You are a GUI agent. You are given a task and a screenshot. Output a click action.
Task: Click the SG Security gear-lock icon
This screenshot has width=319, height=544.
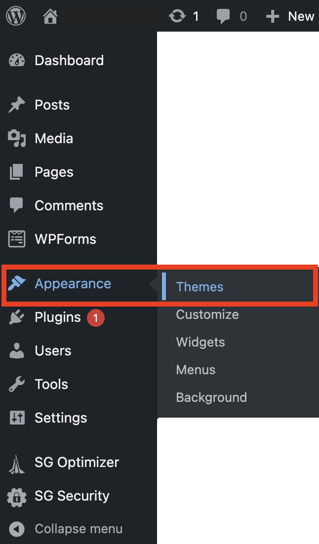coord(17,497)
